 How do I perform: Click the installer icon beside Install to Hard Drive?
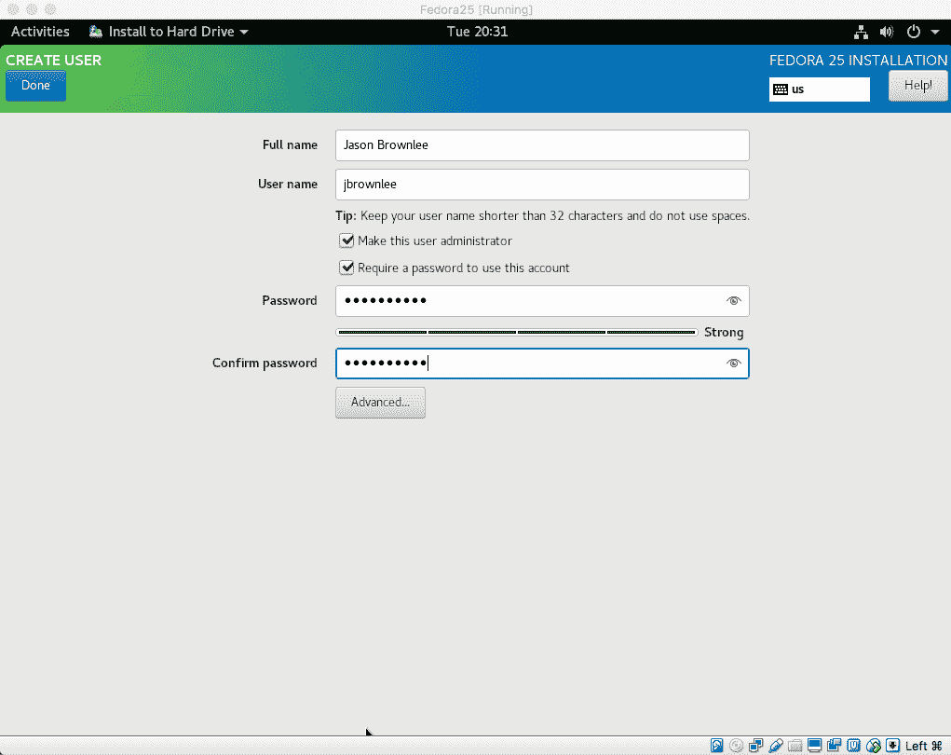pos(96,32)
